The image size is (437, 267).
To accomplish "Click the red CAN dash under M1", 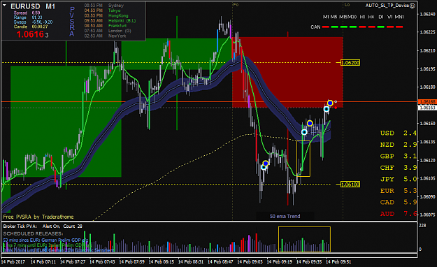I will click(x=326, y=27).
